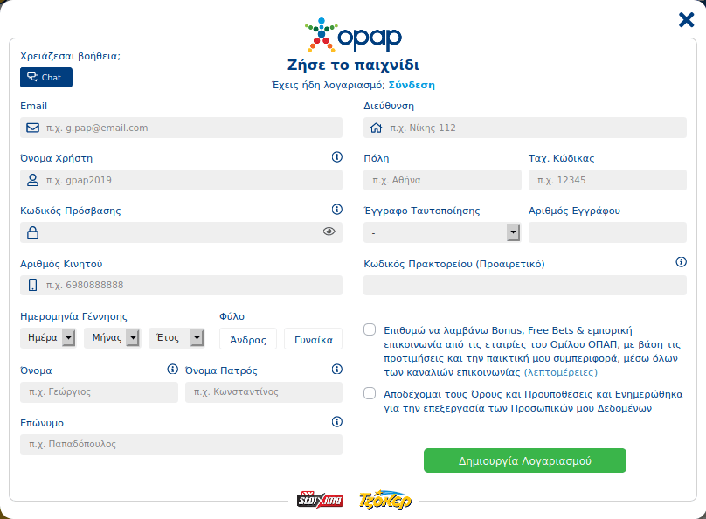
Task: Click the lock icon in password field
Action: pos(32,232)
